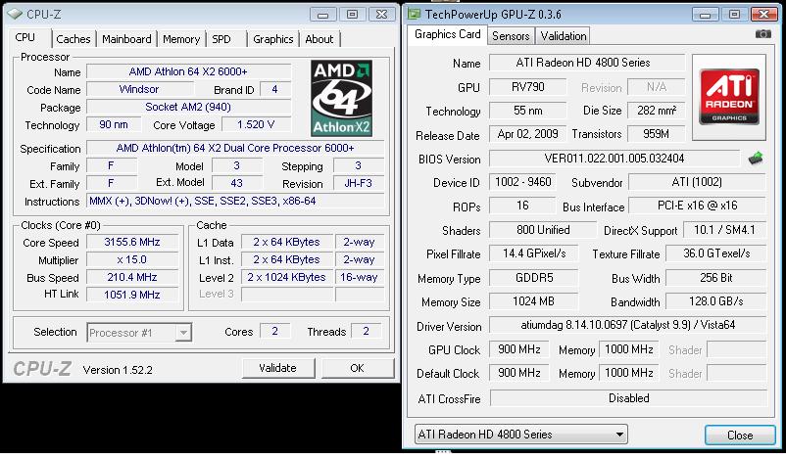
Task: Click the CPU Specification text field
Action: 235,148
